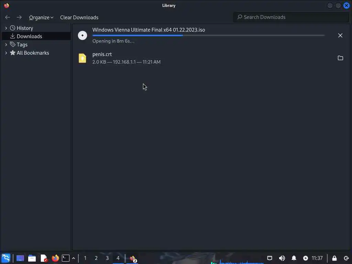Image resolution: width=352 pixels, height=264 pixels.
Task: Switch to workspace 2
Action: coord(96,258)
